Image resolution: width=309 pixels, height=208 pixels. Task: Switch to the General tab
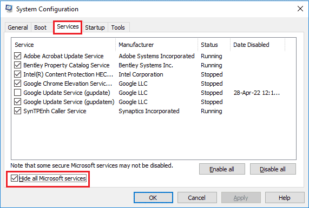point(18,27)
